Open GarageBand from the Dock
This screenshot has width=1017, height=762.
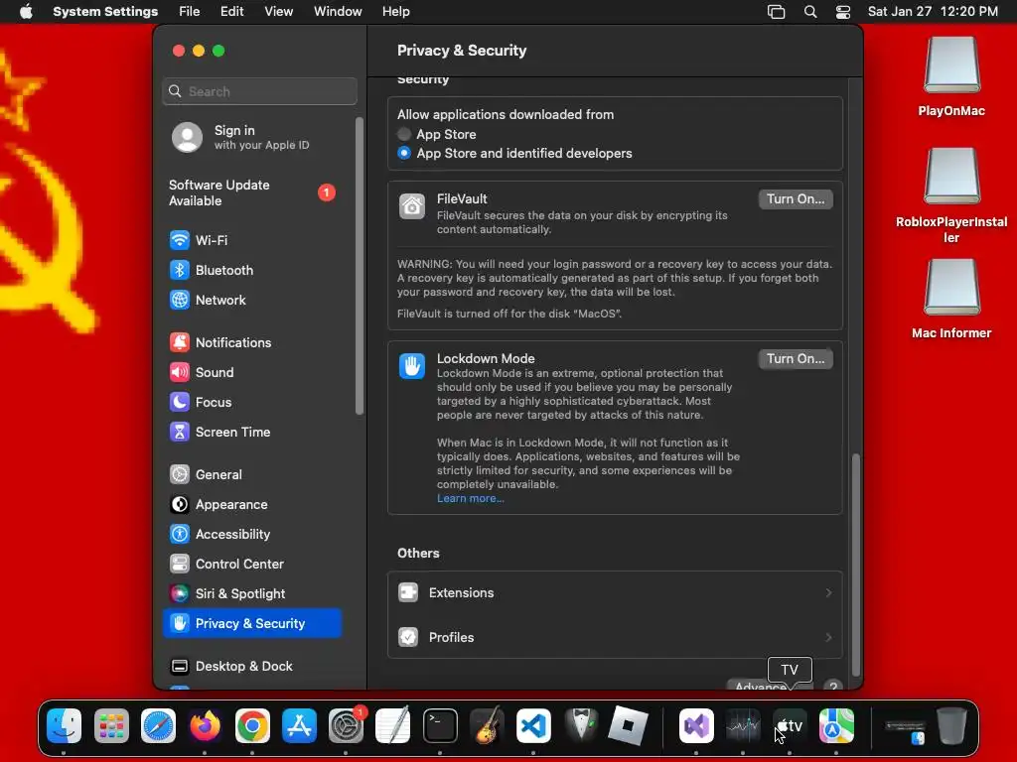(x=487, y=725)
